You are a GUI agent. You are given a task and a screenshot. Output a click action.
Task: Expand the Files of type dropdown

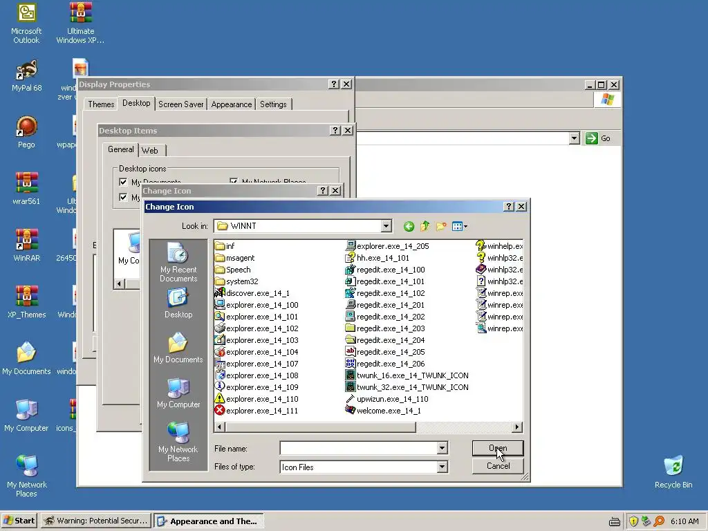pyautogui.click(x=442, y=467)
